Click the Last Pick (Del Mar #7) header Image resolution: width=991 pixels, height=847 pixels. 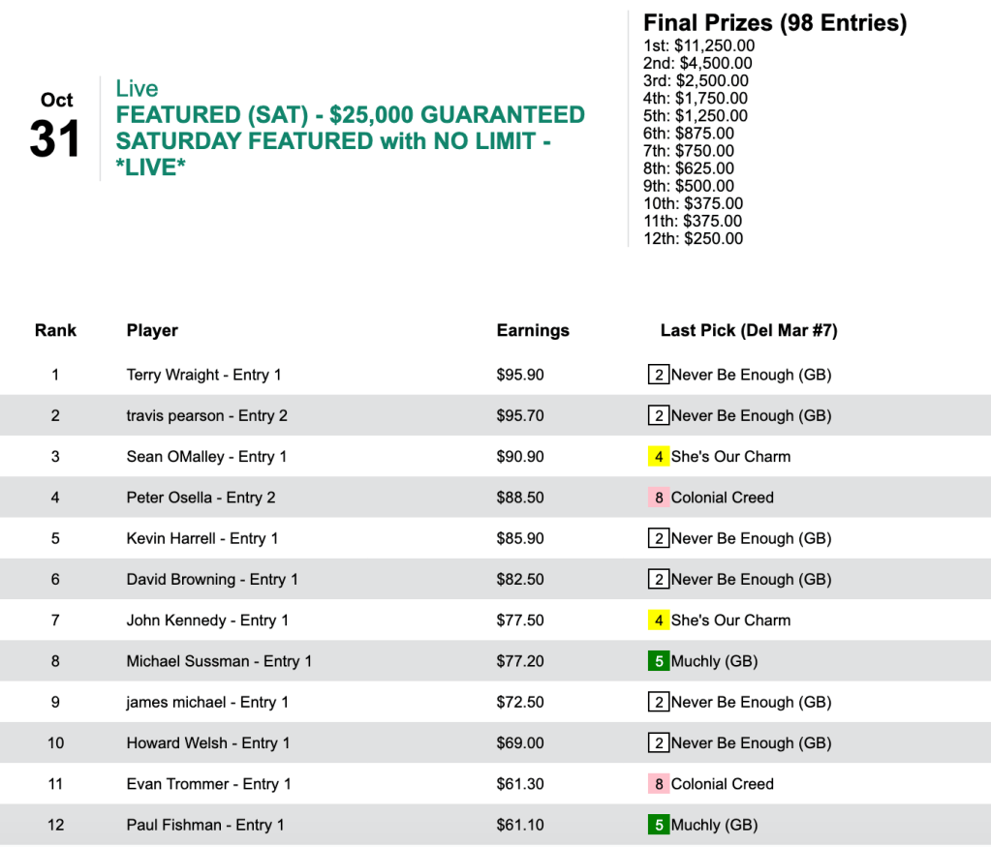point(749,330)
